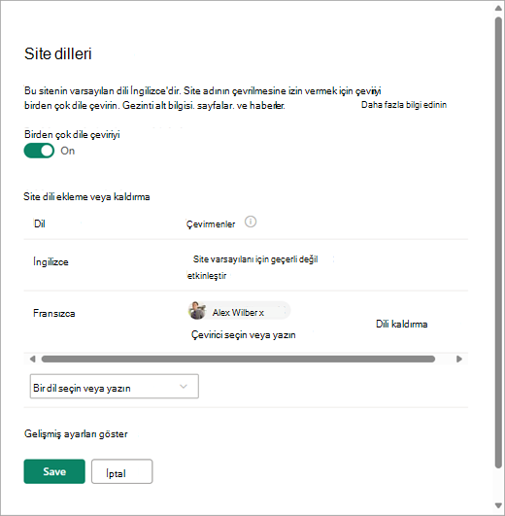This screenshot has width=505, height=516.
Task: Expand 'Gelişmiş ayarları göster'
Action: pos(76,434)
